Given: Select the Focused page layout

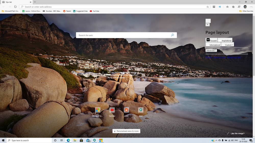Looking at the screenshot, I should tap(211, 40).
